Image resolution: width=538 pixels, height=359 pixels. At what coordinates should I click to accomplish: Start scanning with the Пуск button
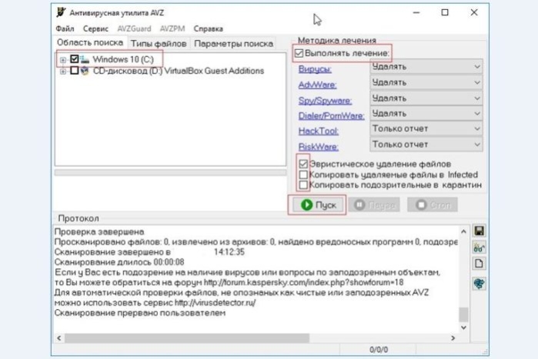point(318,204)
